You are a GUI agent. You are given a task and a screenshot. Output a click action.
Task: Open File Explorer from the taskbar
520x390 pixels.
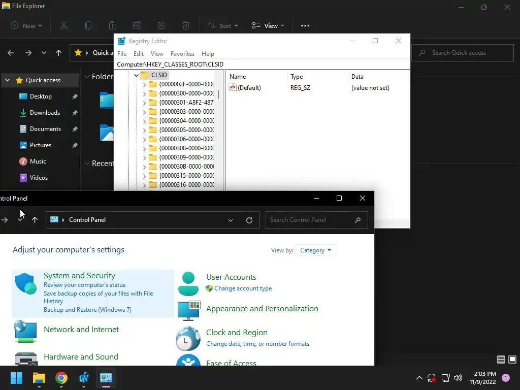tap(39, 378)
